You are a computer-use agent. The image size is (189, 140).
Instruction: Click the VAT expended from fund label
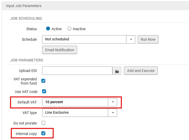point(25,81)
